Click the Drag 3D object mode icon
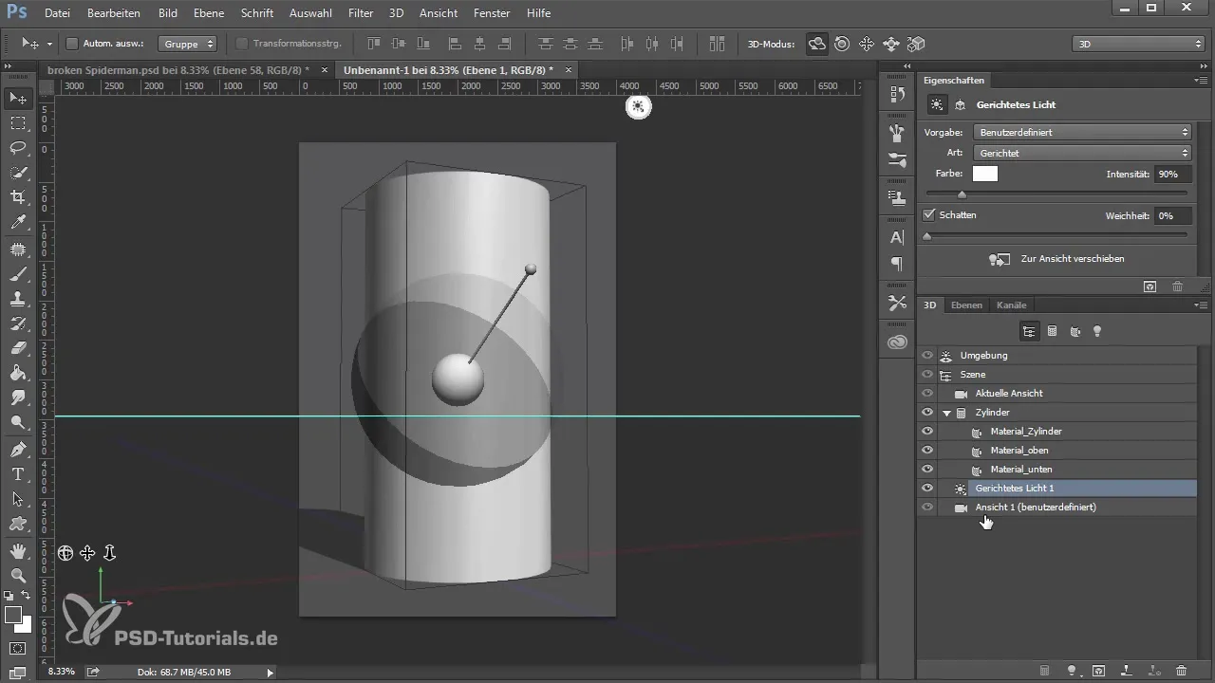The image size is (1215, 683). point(867,44)
